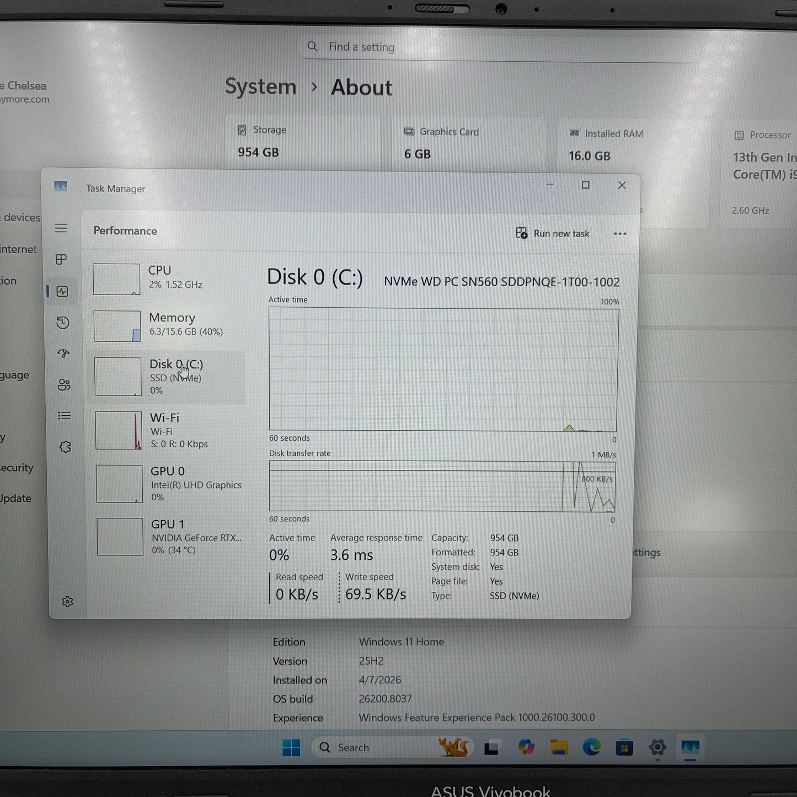The image size is (797, 797).
Task: Open the Services page in Task Manager
Action: pos(65,447)
